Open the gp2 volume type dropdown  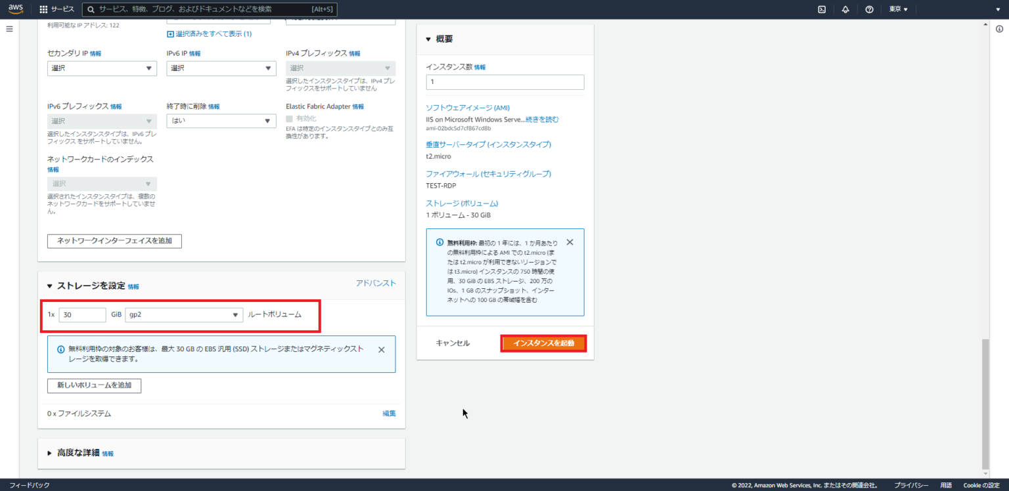(183, 314)
